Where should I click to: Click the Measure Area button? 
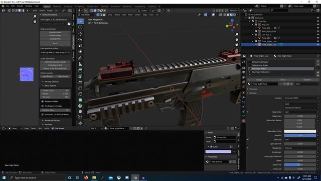[x=55, y=36]
